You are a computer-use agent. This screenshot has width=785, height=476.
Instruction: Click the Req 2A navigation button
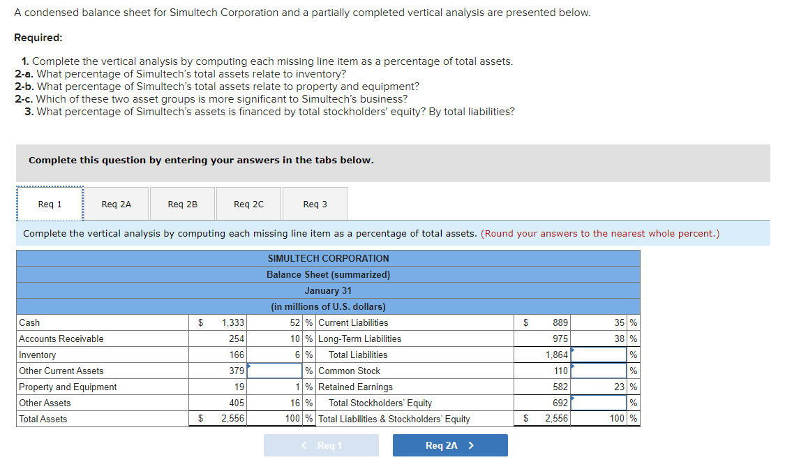coord(450,445)
